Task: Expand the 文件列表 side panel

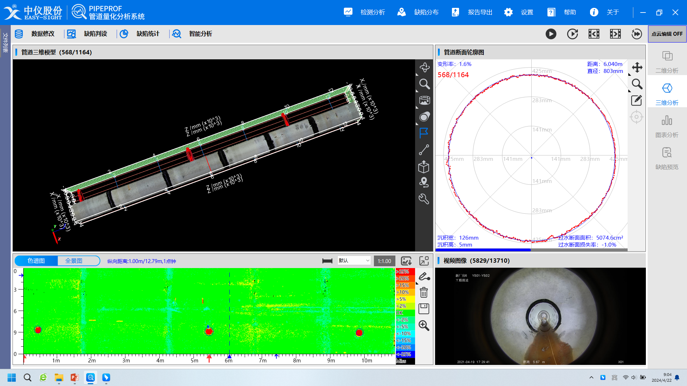Action: (5, 43)
